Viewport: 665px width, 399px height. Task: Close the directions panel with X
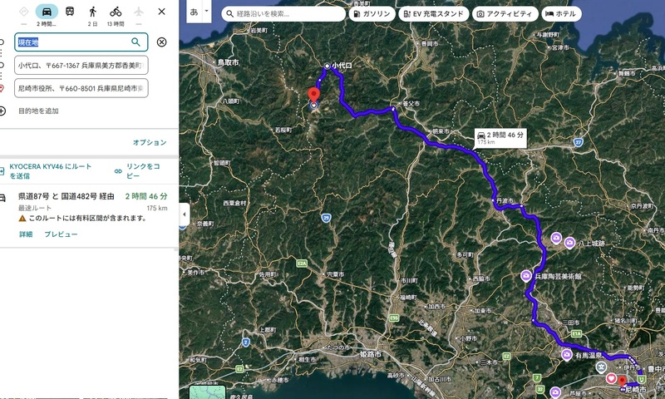pos(161,12)
